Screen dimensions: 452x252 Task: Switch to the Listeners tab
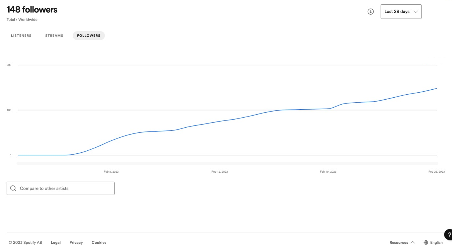point(21,36)
